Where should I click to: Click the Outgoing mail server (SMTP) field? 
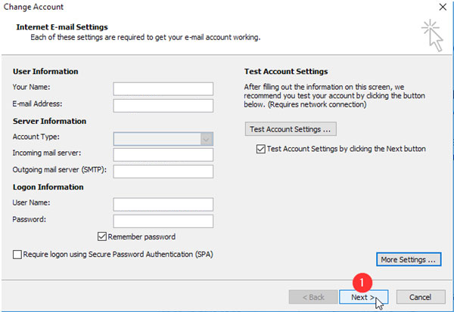click(163, 171)
